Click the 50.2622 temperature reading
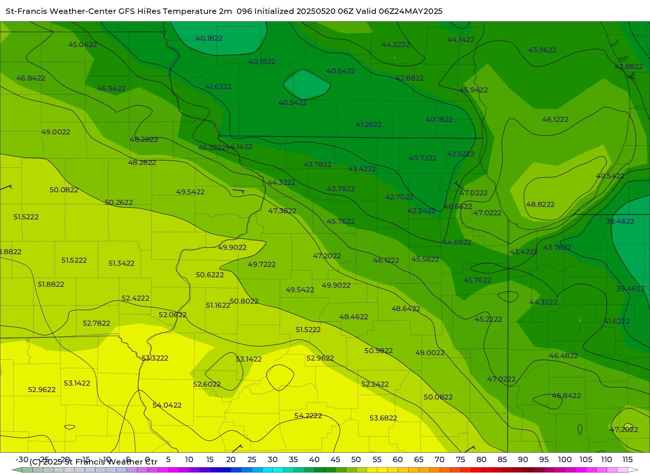Screen dimensions: 650x474 tap(119, 202)
